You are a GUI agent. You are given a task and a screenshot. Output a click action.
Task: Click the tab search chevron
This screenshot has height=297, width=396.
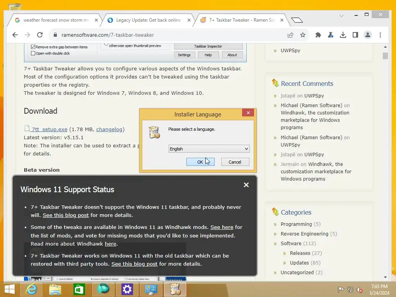point(341,16)
